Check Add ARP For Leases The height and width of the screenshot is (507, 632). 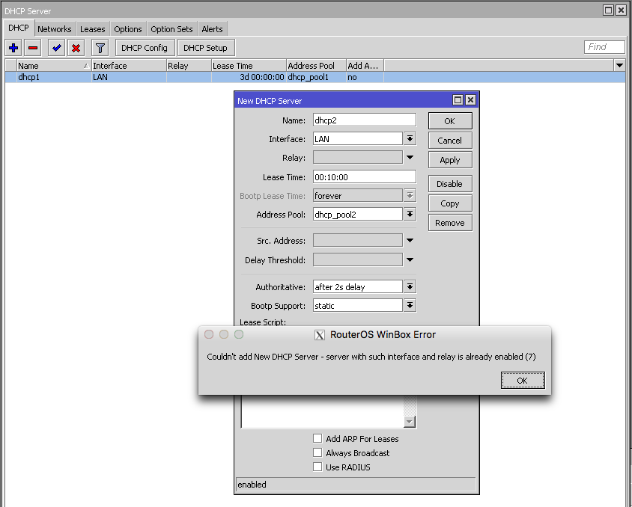click(317, 438)
